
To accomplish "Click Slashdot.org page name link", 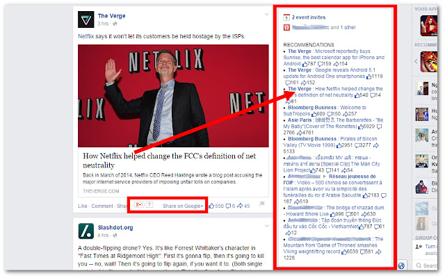I will point(115,227).
